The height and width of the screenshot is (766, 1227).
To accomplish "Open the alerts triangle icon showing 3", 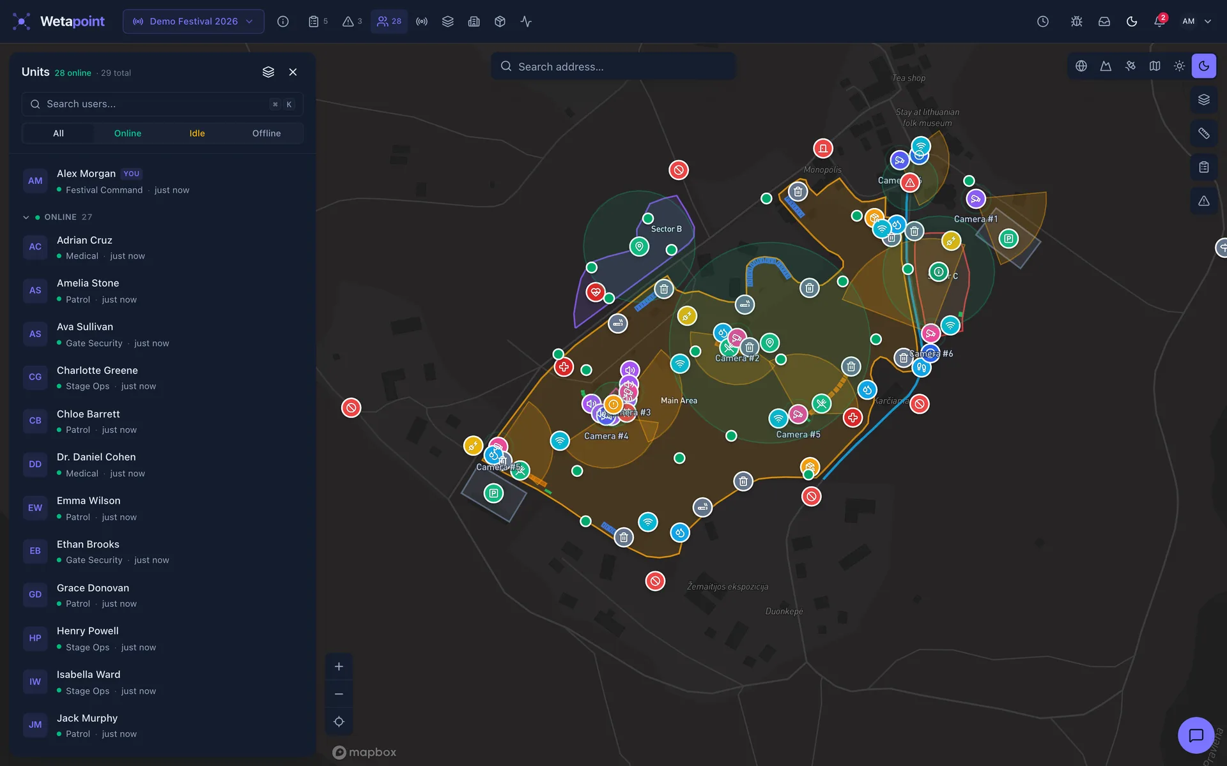I will point(352,22).
